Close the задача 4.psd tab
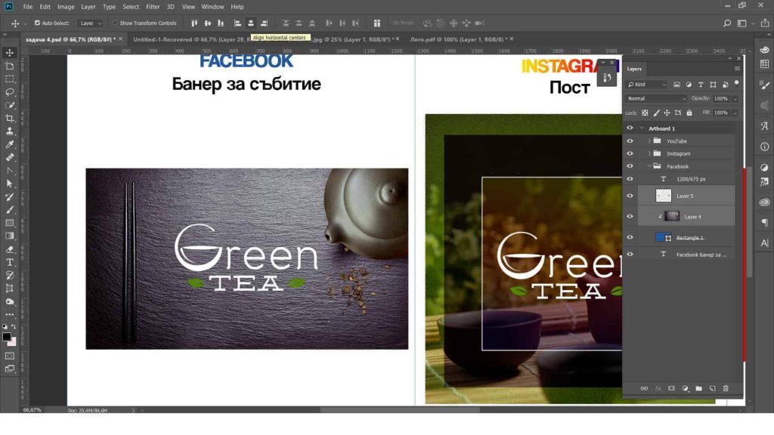 point(120,39)
